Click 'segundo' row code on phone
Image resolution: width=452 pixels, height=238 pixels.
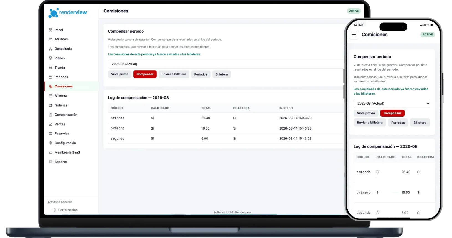(x=364, y=213)
